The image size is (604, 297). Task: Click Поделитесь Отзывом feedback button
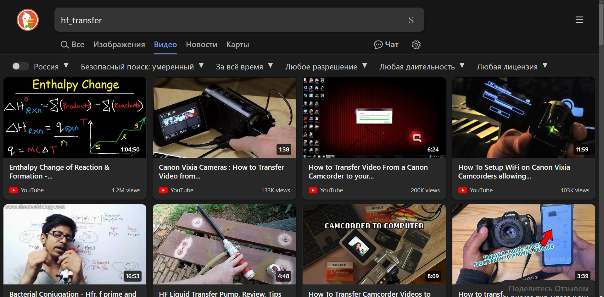tap(548, 289)
